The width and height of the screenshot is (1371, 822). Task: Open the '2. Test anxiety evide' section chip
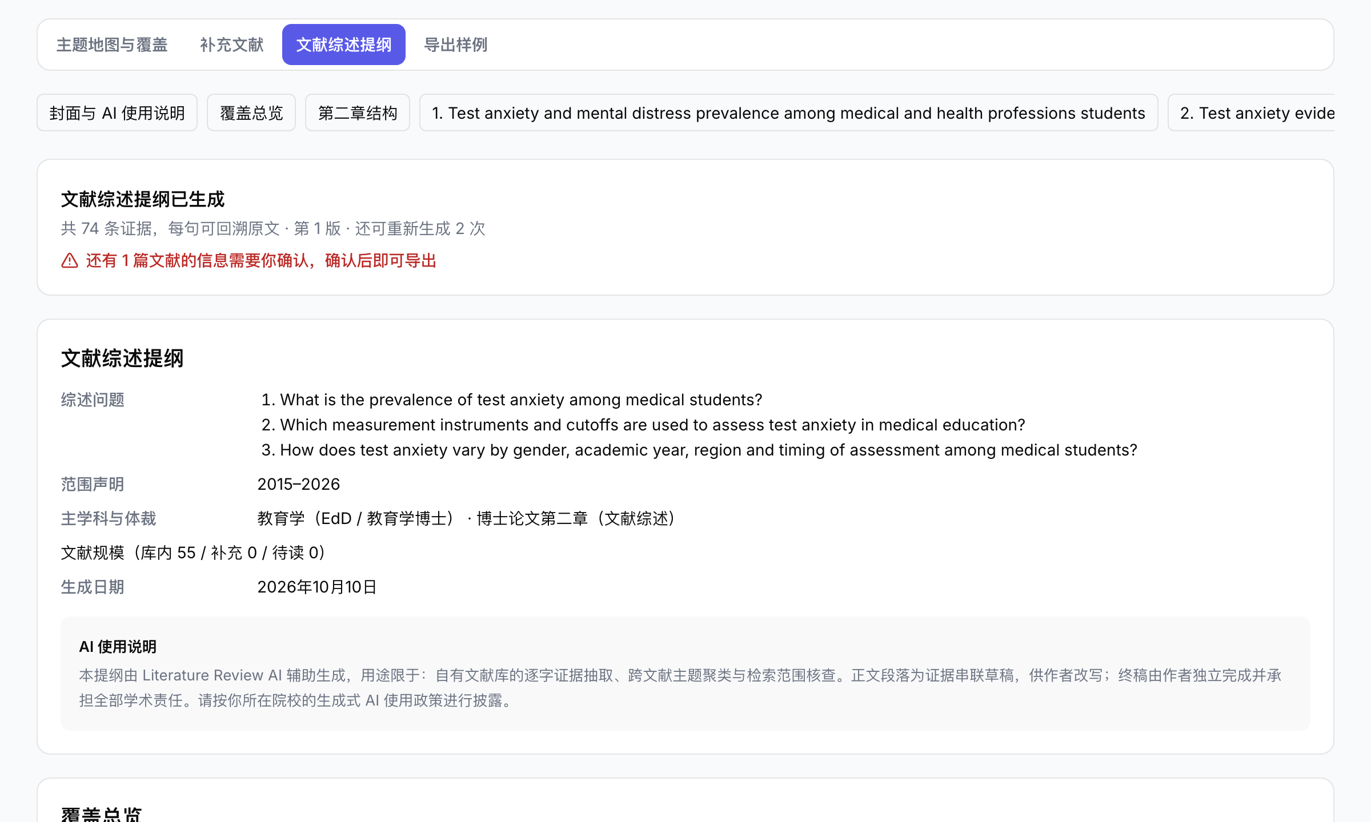1251,113
